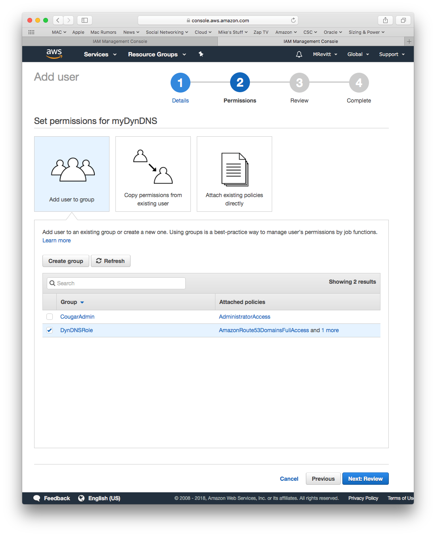Click the lock icon in address bar
This screenshot has height=536, width=436.
[188, 21]
